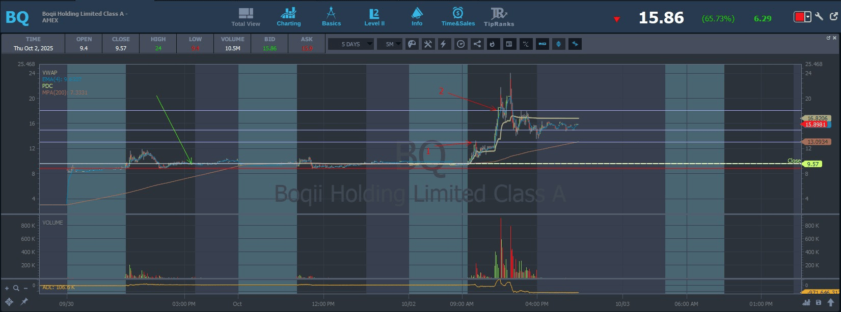Click the lightning bolt quick action icon
This screenshot has width=841, height=312.
(x=444, y=44)
